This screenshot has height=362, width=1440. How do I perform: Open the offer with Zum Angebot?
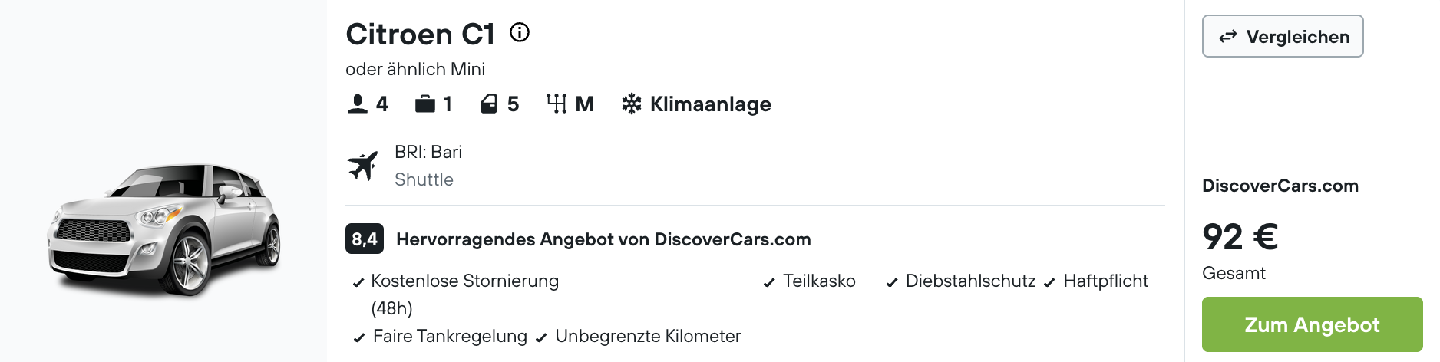1312,324
